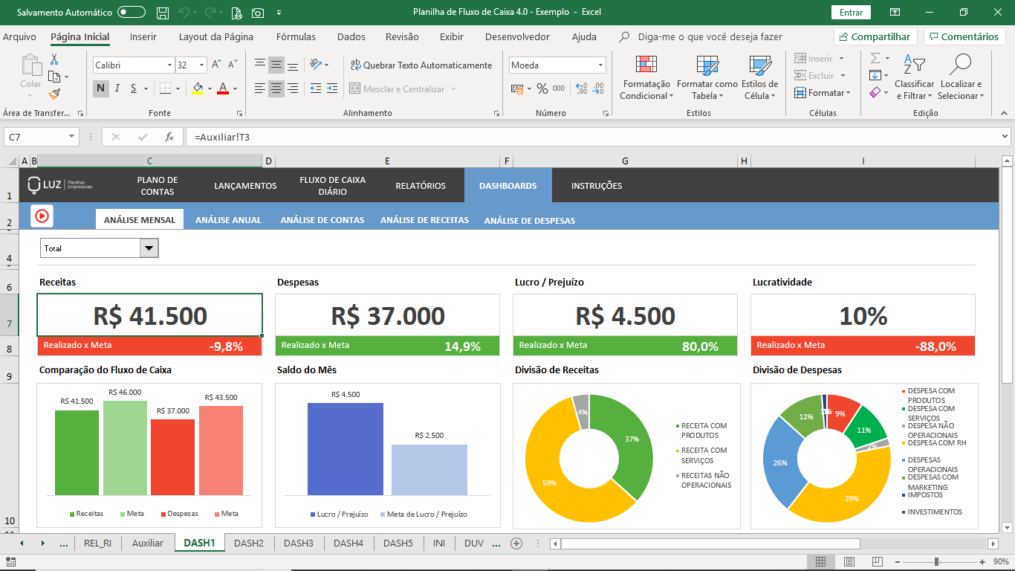
Task: Click the fill color yellow swatch
Action: pyautogui.click(x=197, y=88)
